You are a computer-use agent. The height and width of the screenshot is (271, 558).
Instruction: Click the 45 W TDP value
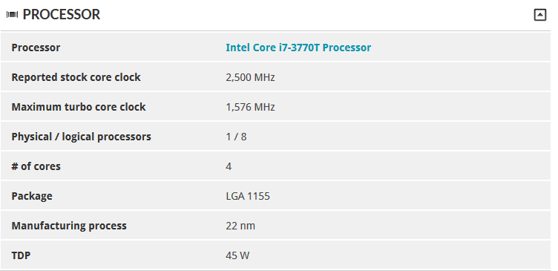237,255
